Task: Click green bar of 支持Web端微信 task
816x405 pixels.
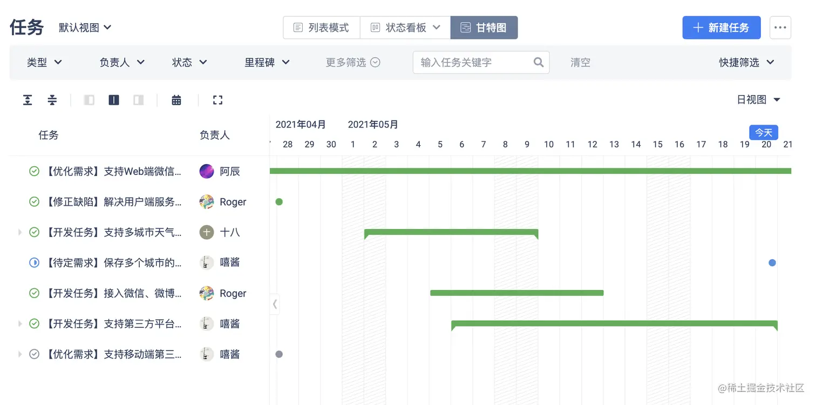Action: (x=531, y=171)
